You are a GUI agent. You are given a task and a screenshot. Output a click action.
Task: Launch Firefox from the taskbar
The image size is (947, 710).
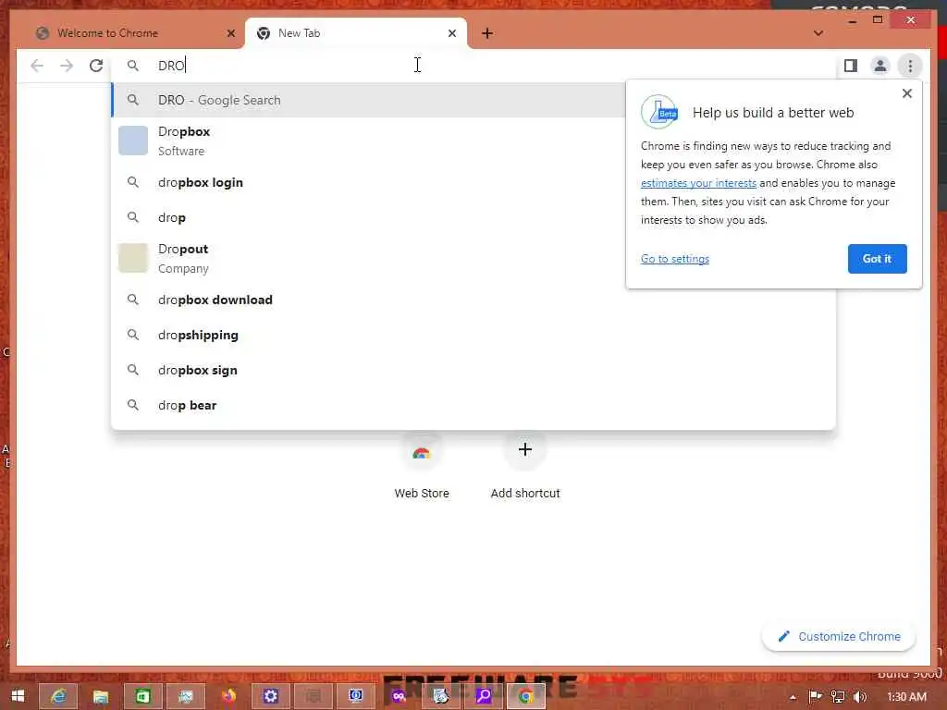pos(228,696)
